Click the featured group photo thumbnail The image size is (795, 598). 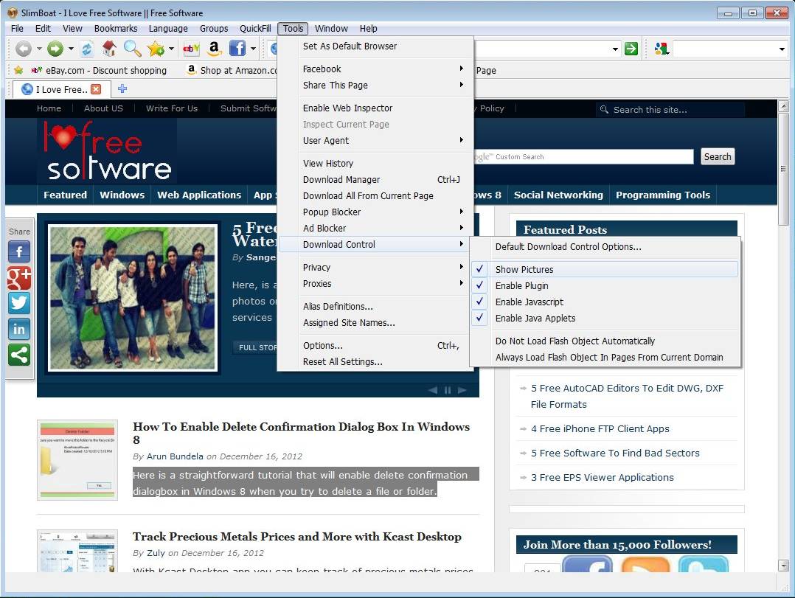point(132,297)
